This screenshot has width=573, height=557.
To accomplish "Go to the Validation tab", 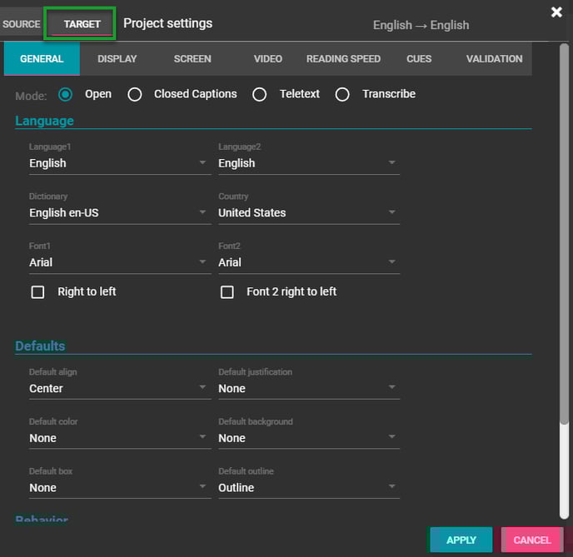I will tap(494, 59).
